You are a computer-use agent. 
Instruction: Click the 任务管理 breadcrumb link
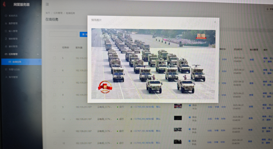point(58,13)
